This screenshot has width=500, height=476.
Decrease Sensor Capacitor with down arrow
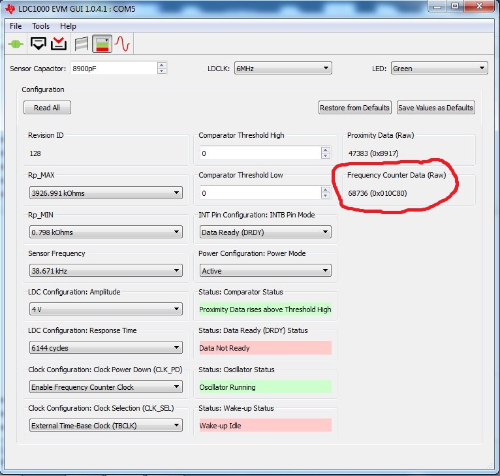pyautogui.click(x=162, y=71)
